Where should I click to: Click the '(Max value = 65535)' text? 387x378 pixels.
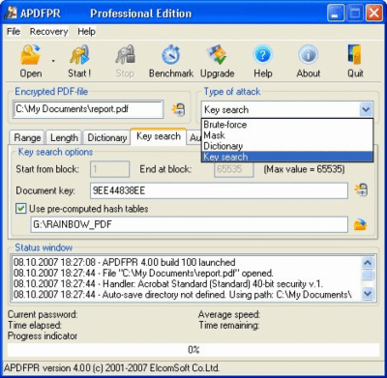tap(304, 169)
